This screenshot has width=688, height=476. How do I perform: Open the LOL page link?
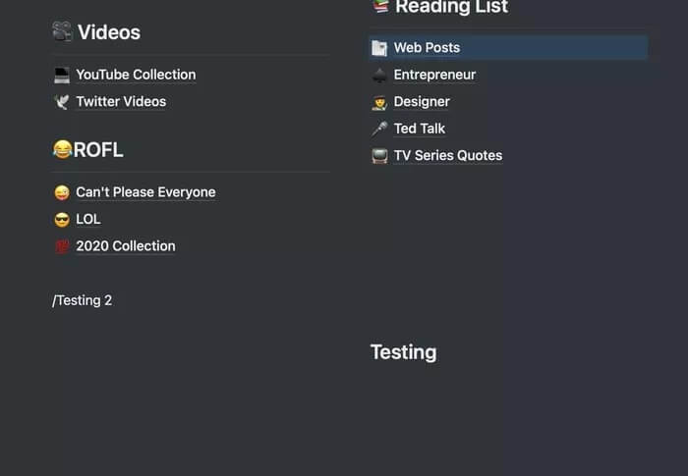(x=88, y=219)
